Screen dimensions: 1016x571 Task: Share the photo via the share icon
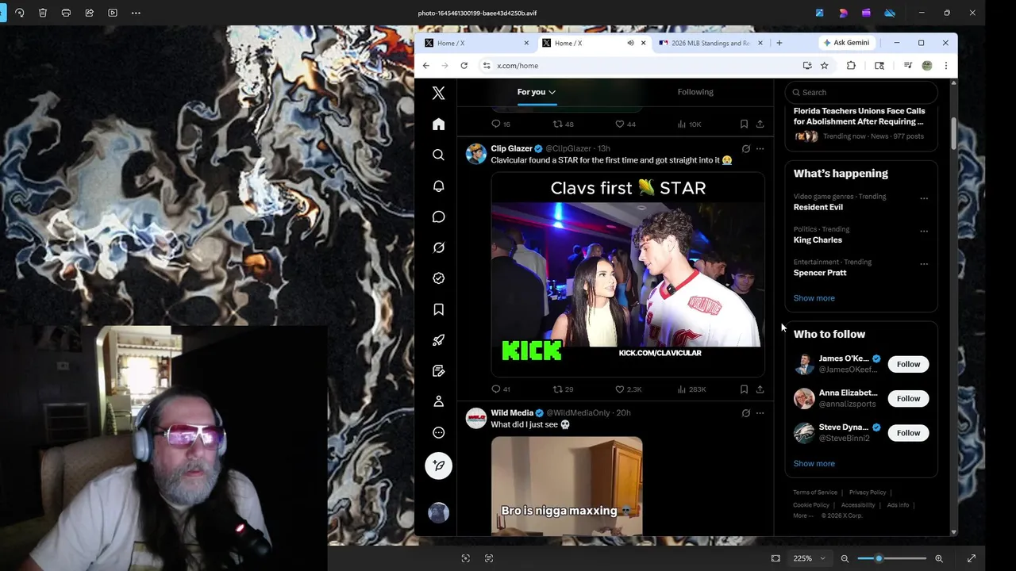pos(89,13)
